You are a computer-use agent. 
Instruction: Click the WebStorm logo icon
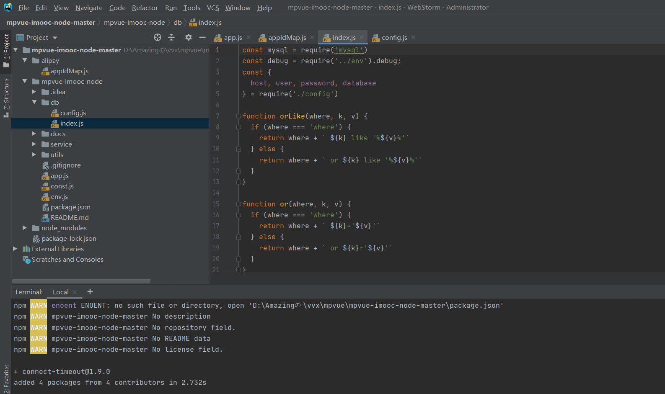click(x=8, y=7)
